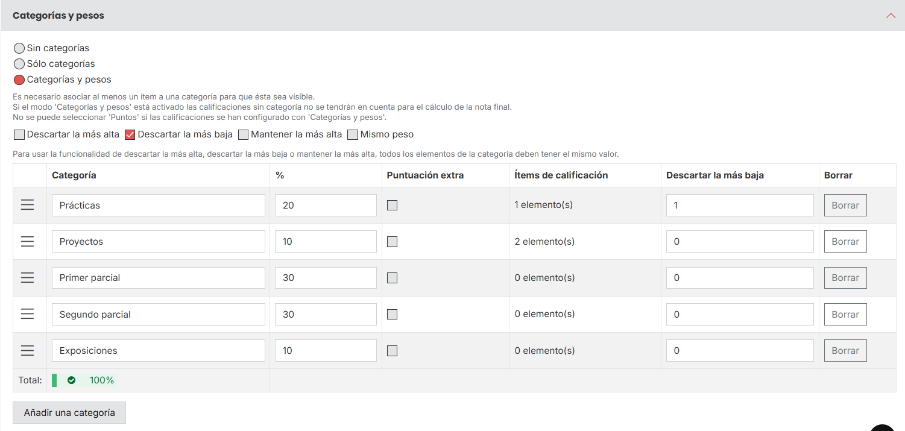Enable the Descartar la más alta checkbox
This screenshot has height=431, width=905.
[19, 134]
